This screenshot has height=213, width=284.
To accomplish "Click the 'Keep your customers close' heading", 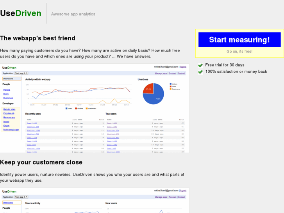I will [41, 162].
